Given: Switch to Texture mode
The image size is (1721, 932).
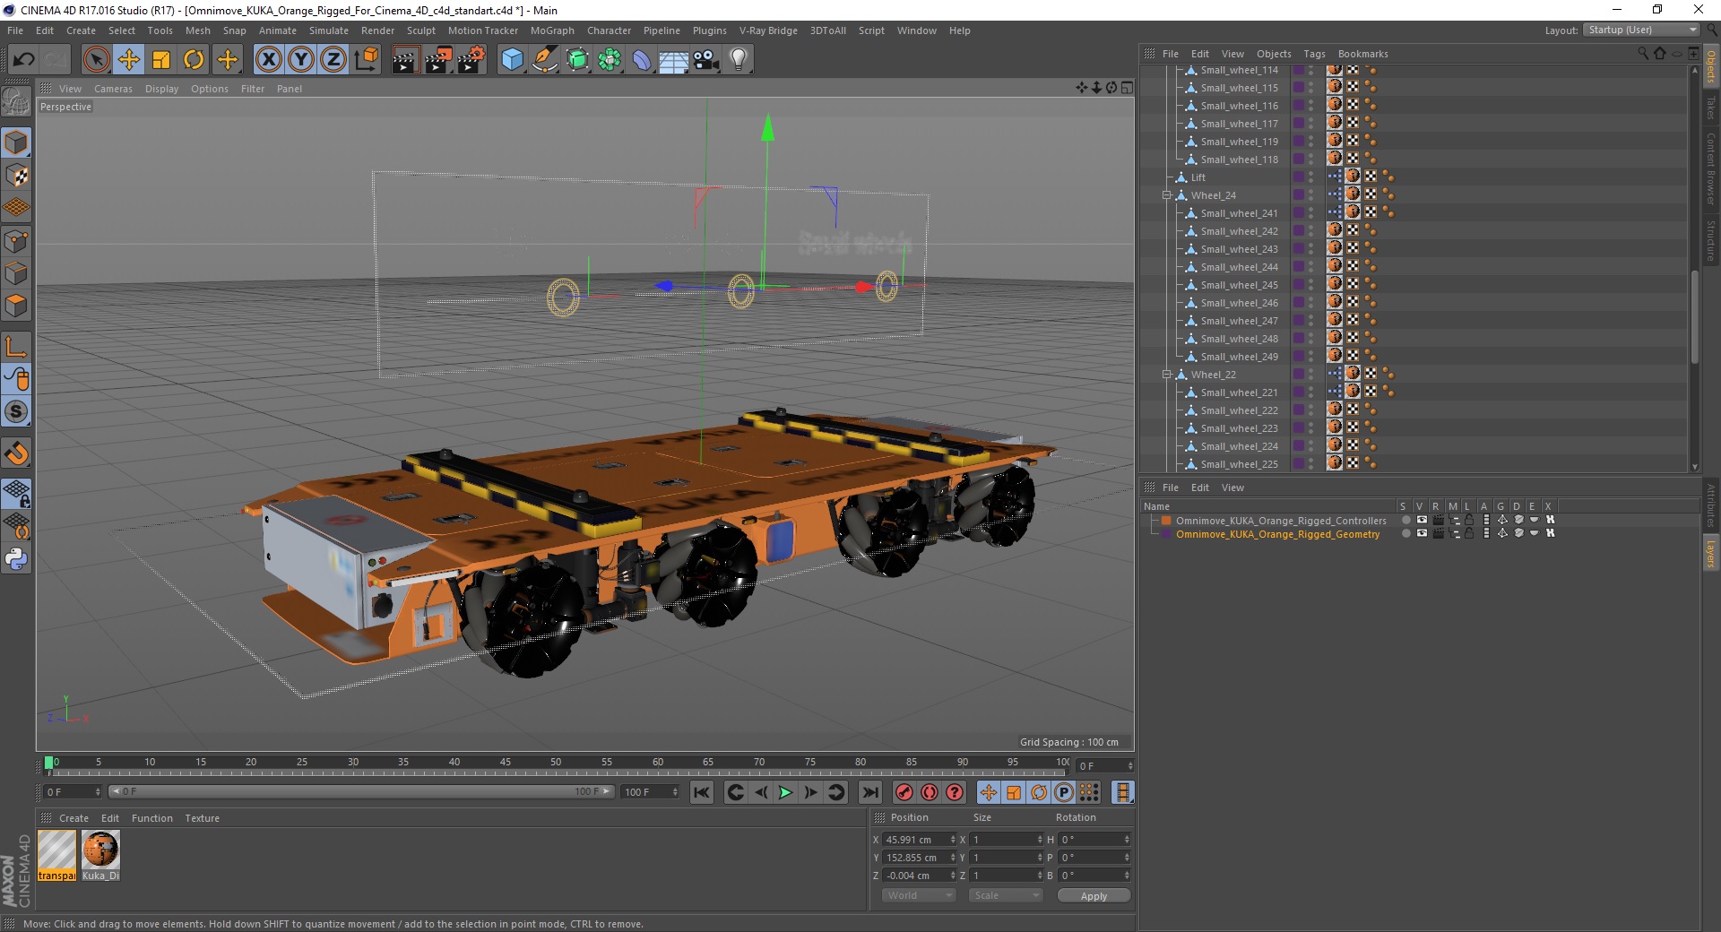Looking at the screenshot, I should click(16, 176).
